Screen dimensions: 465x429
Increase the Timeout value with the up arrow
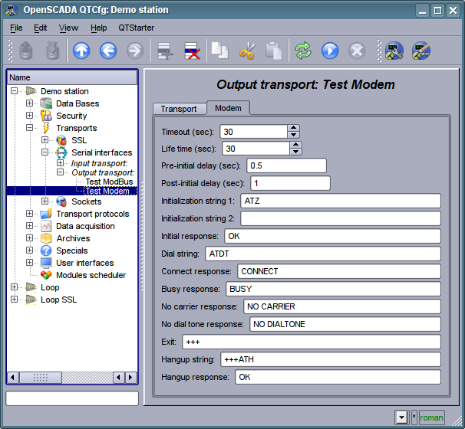click(293, 128)
